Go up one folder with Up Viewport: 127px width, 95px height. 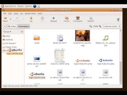click(x=31, y=19)
